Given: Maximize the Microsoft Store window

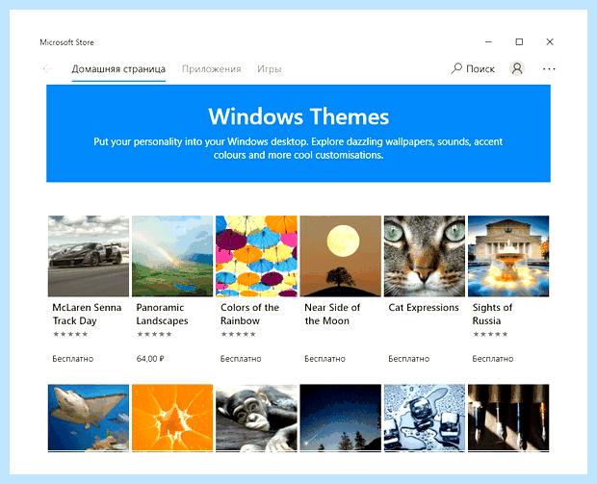Looking at the screenshot, I should point(519,41).
